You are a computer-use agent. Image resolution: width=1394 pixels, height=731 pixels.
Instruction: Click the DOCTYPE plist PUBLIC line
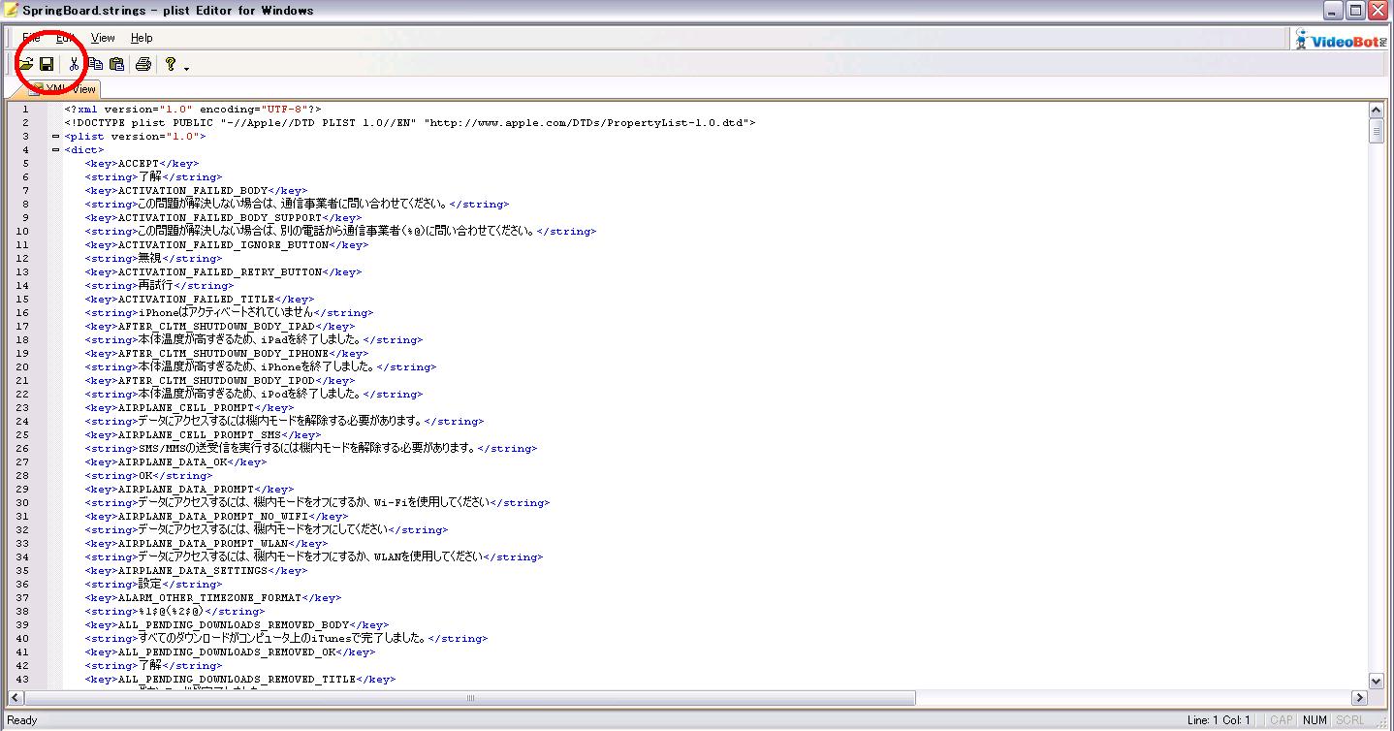click(x=410, y=123)
